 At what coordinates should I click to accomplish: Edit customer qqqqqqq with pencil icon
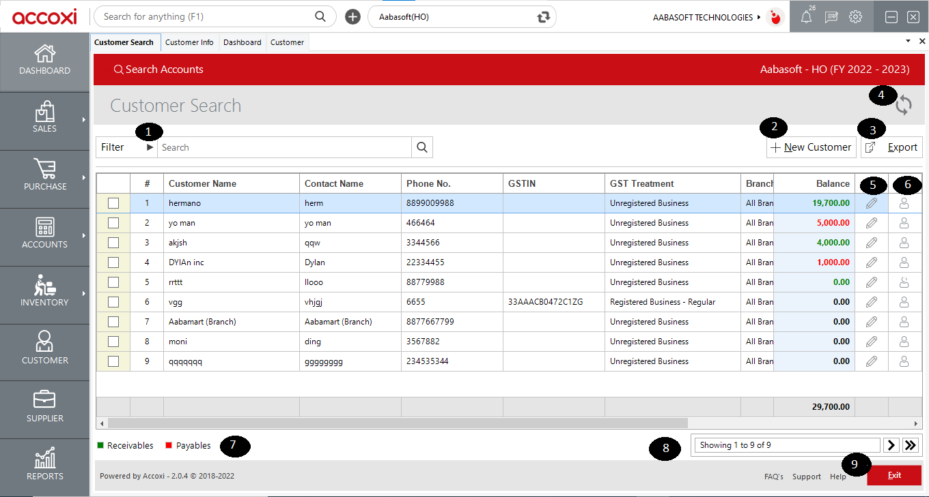[x=872, y=361]
